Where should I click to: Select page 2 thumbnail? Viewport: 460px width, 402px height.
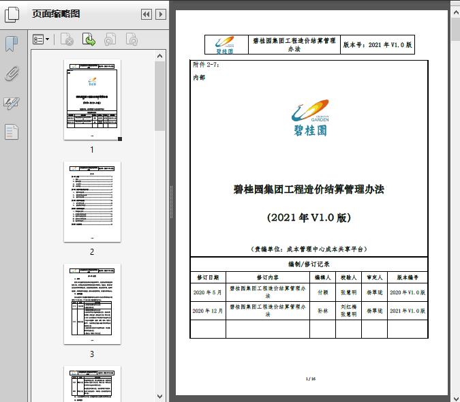pos(92,202)
